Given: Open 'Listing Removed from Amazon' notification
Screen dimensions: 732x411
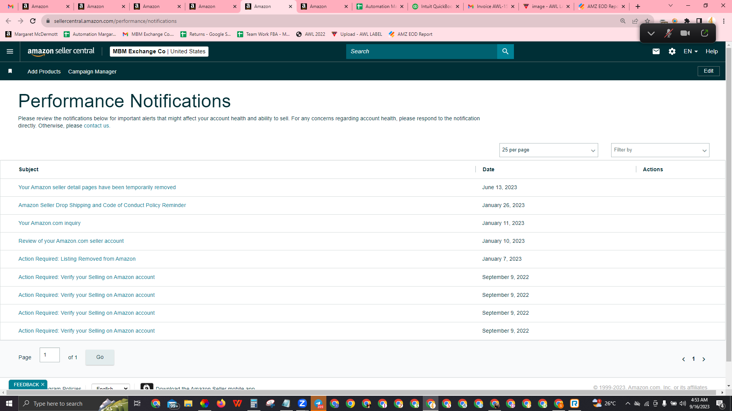Looking at the screenshot, I should pyautogui.click(x=77, y=259).
